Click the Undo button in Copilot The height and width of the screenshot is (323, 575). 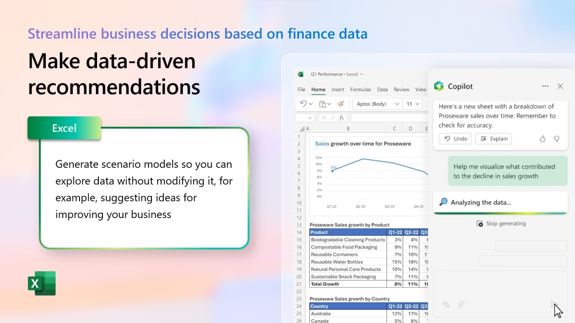click(x=455, y=139)
